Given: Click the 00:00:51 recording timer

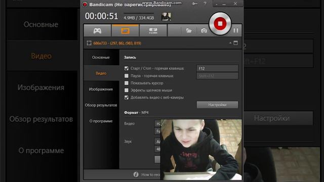Looking at the screenshot, I should pyautogui.click(x=101, y=16).
